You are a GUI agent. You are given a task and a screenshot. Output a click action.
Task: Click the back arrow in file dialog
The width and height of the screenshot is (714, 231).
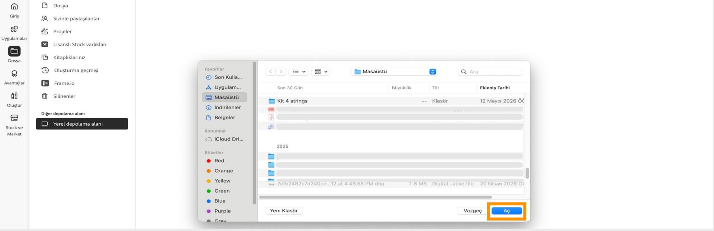pyautogui.click(x=271, y=71)
